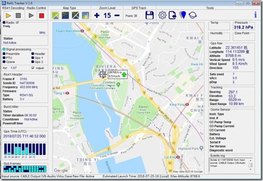Save the GPS track with the floppy disk icon
263x181 pixels.
[150, 15]
